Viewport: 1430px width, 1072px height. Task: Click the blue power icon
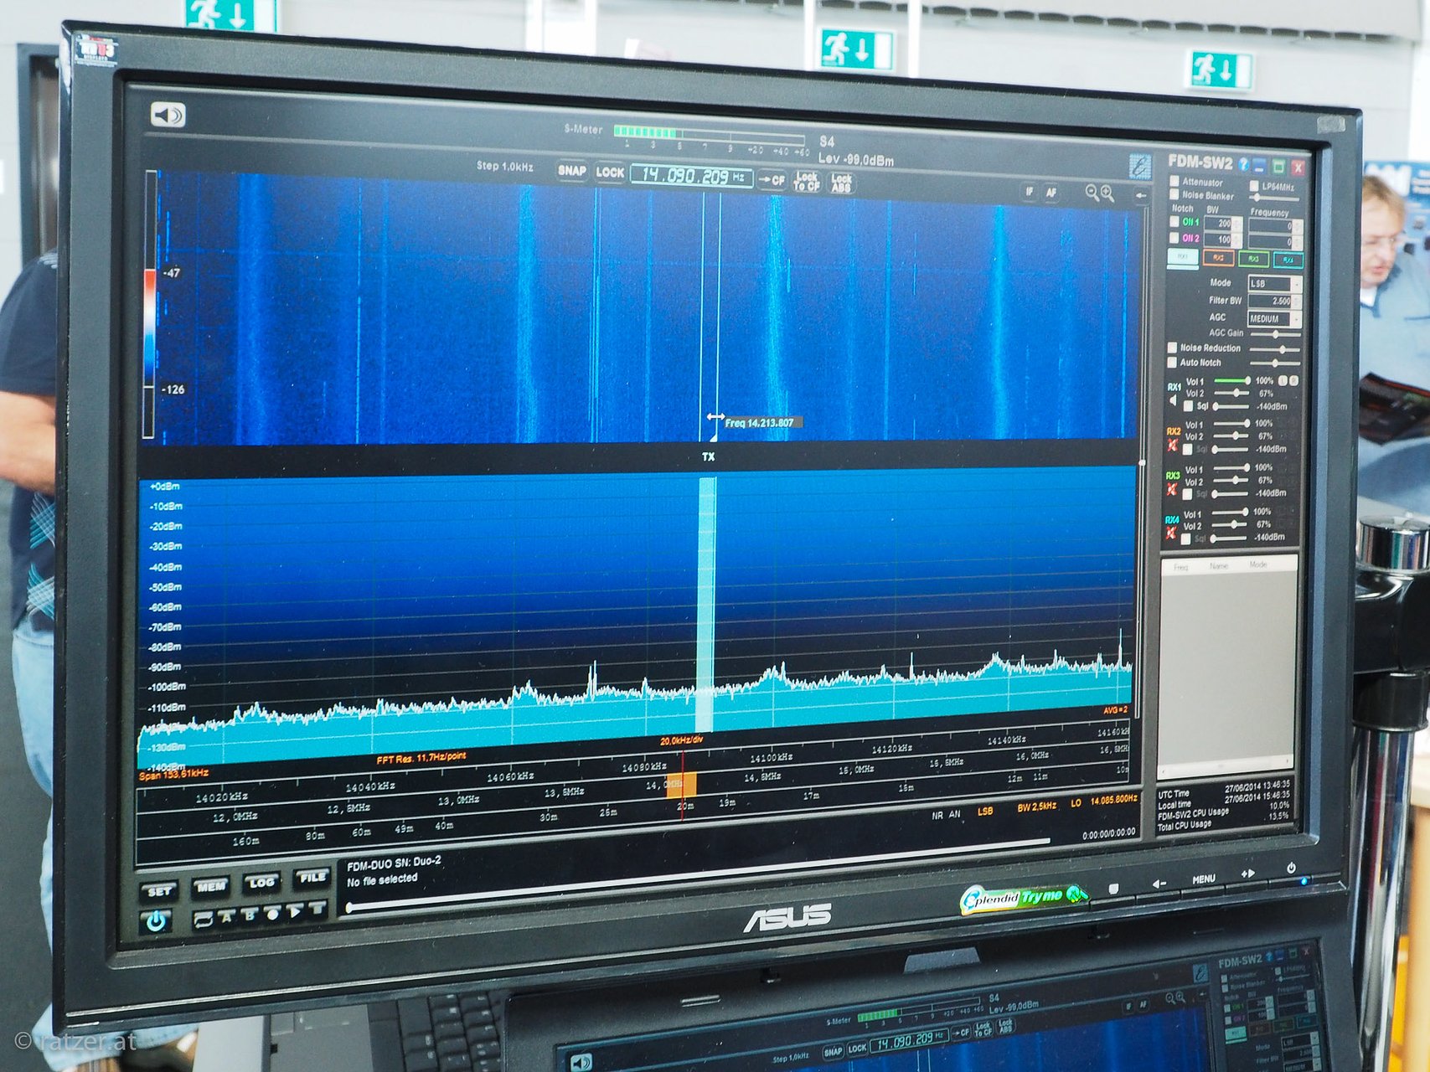[157, 921]
